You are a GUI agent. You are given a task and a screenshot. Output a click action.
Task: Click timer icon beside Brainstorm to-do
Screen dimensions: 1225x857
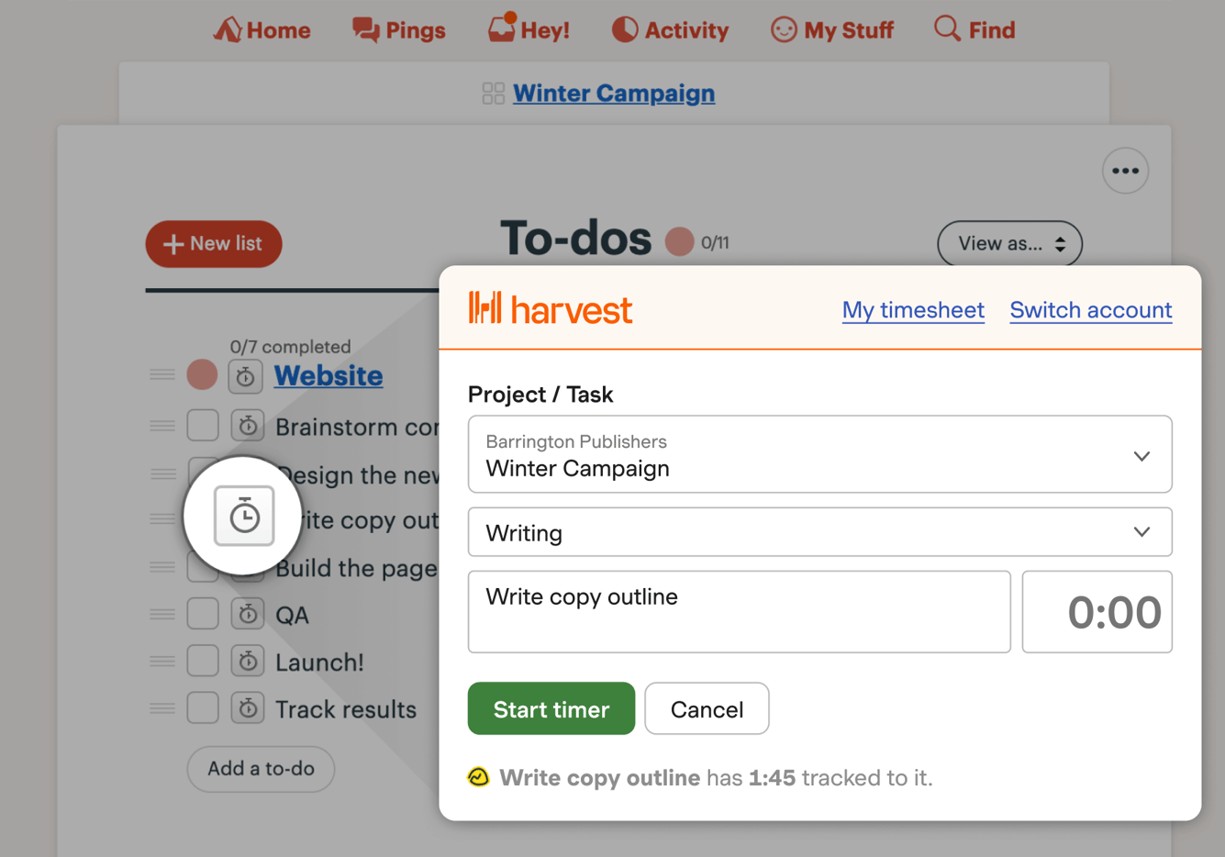click(x=247, y=426)
